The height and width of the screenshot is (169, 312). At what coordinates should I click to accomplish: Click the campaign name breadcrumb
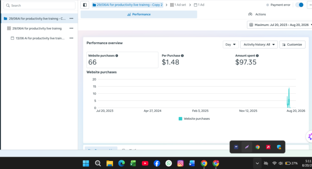[x=128, y=5]
